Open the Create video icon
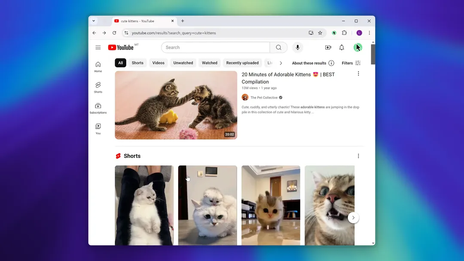The width and height of the screenshot is (464, 261). 328,48
